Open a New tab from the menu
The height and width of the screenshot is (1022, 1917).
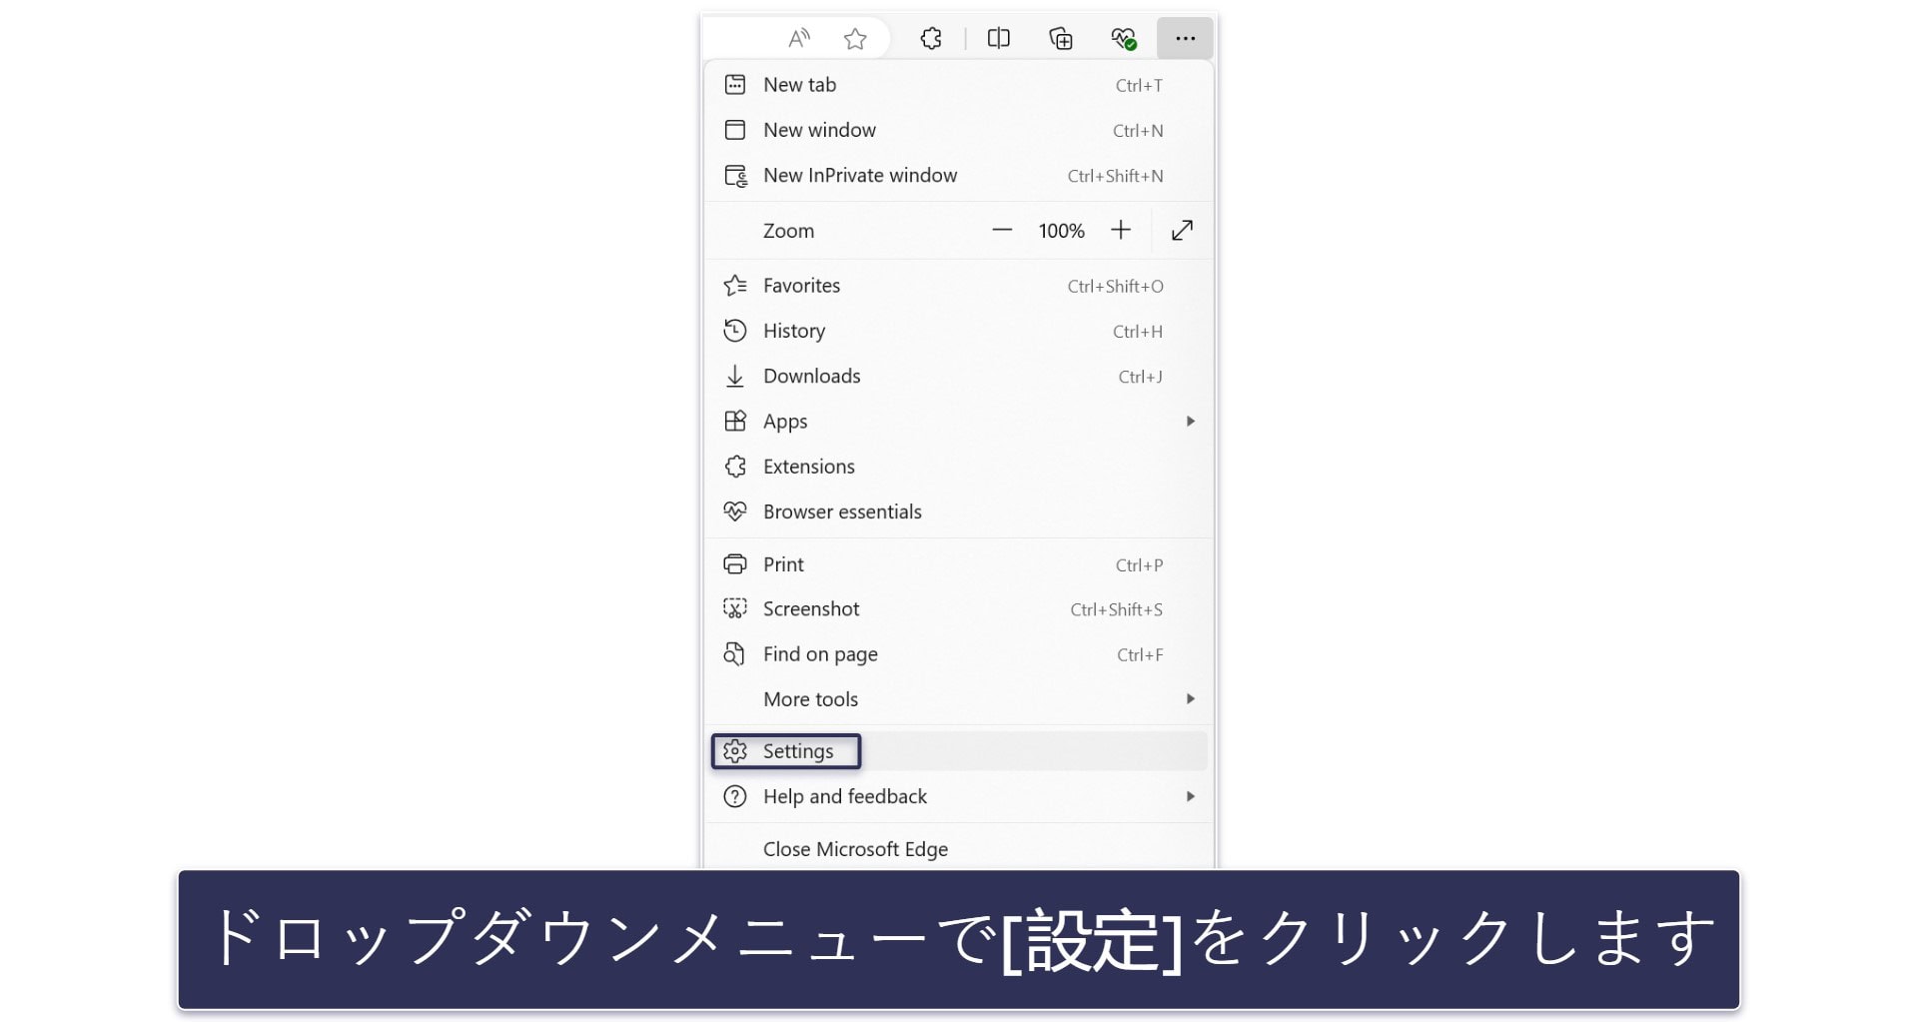pos(959,85)
